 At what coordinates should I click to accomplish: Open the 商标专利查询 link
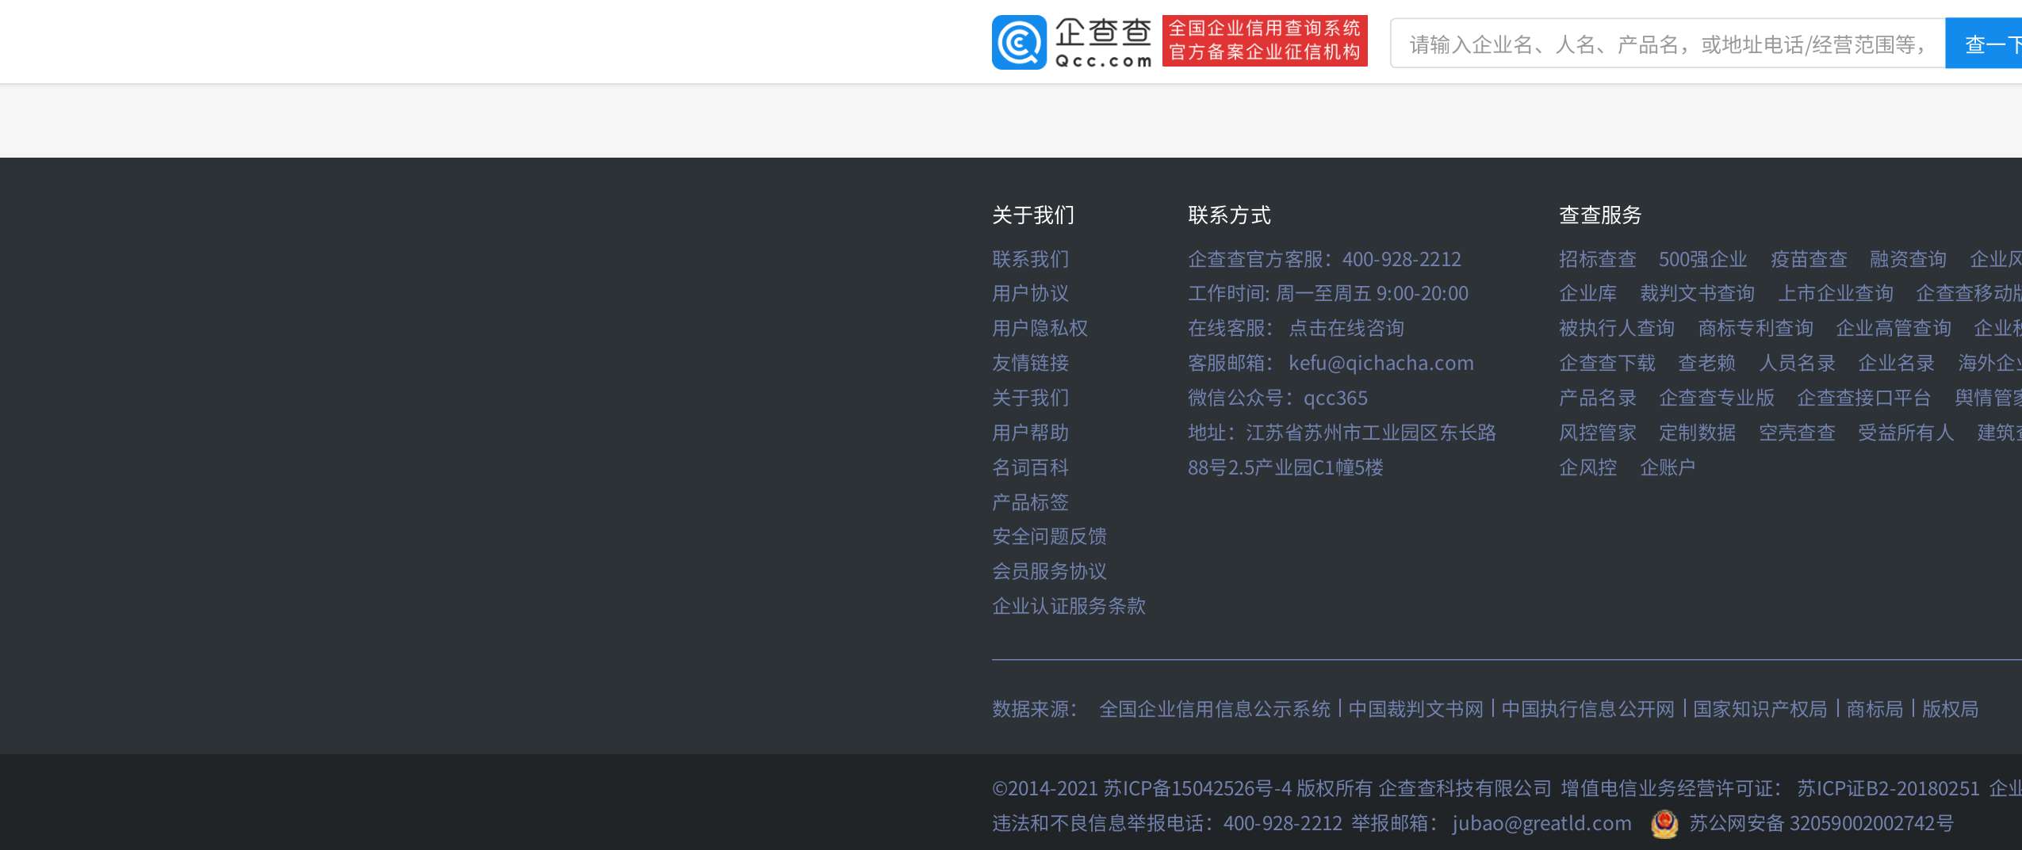click(x=1756, y=328)
